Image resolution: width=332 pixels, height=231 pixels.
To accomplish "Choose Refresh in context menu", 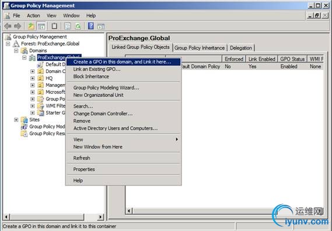I will pos(124,158).
